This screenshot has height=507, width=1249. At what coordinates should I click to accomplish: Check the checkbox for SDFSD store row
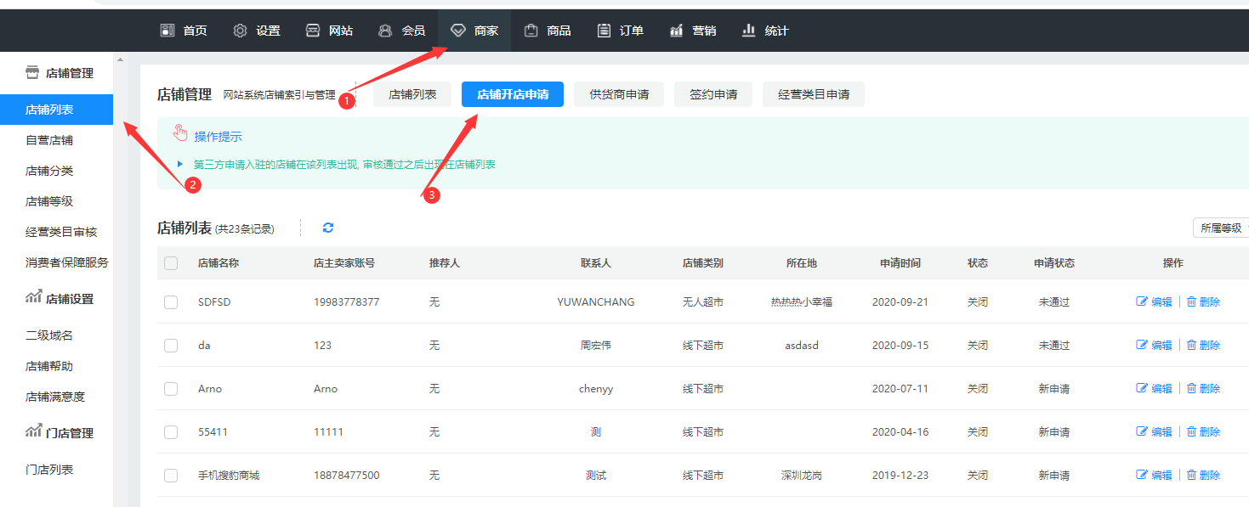click(x=171, y=302)
